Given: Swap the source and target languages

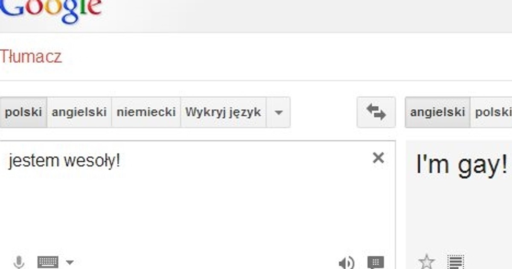Looking at the screenshot, I should pos(376,112).
